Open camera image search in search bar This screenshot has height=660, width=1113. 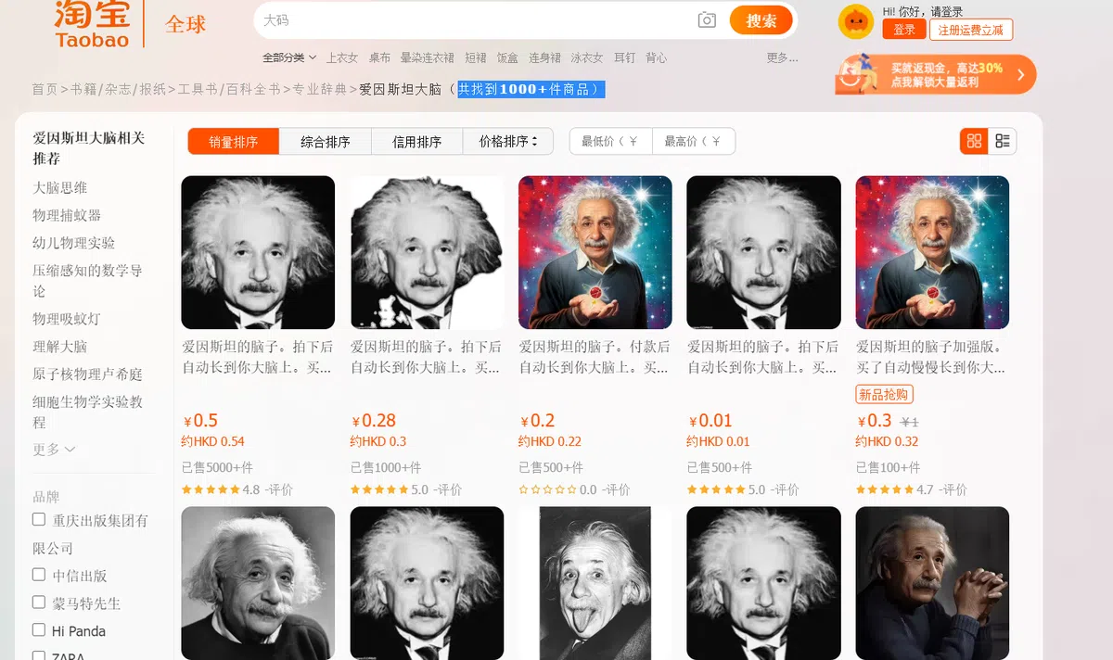click(707, 20)
